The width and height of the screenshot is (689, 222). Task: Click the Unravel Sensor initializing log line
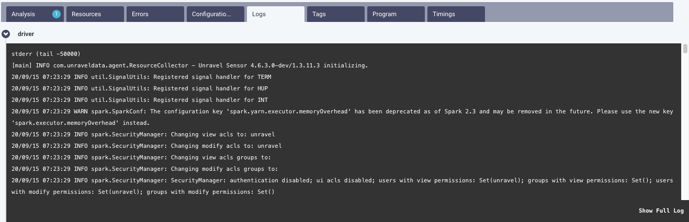point(189,65)
